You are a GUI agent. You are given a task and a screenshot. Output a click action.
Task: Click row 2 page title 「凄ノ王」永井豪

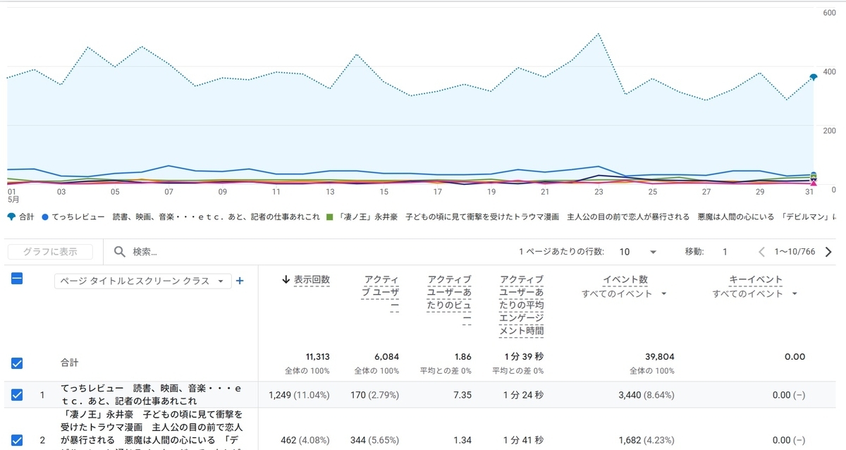152,432
